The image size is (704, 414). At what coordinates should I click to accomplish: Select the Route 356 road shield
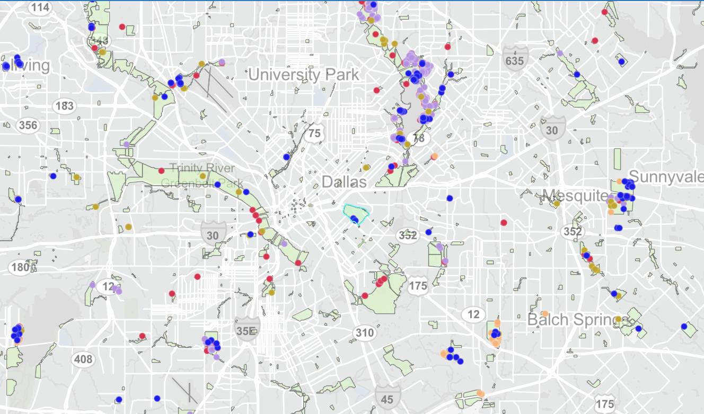(28, 125)
